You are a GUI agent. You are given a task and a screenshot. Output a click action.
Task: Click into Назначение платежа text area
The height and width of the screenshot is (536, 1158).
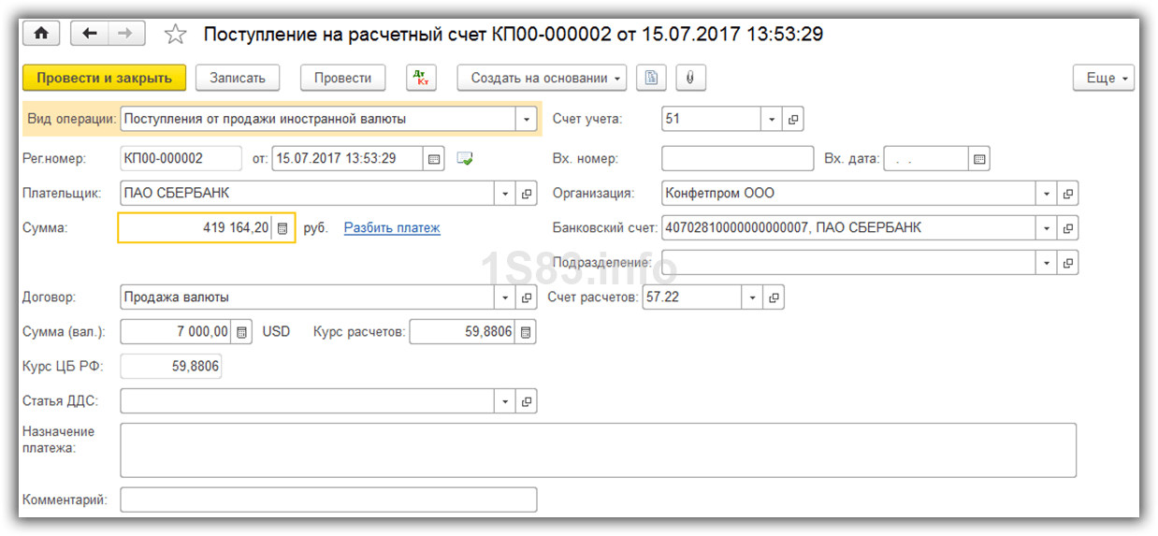click(598, 450)
